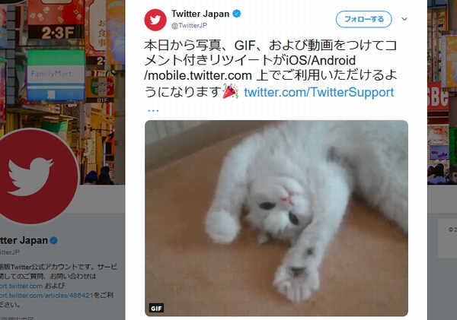Image resolution: width=457 pixels, height=320 pixels.
Task: Click the @TwitterJP handle in the tweet
Action: (189, 26)
